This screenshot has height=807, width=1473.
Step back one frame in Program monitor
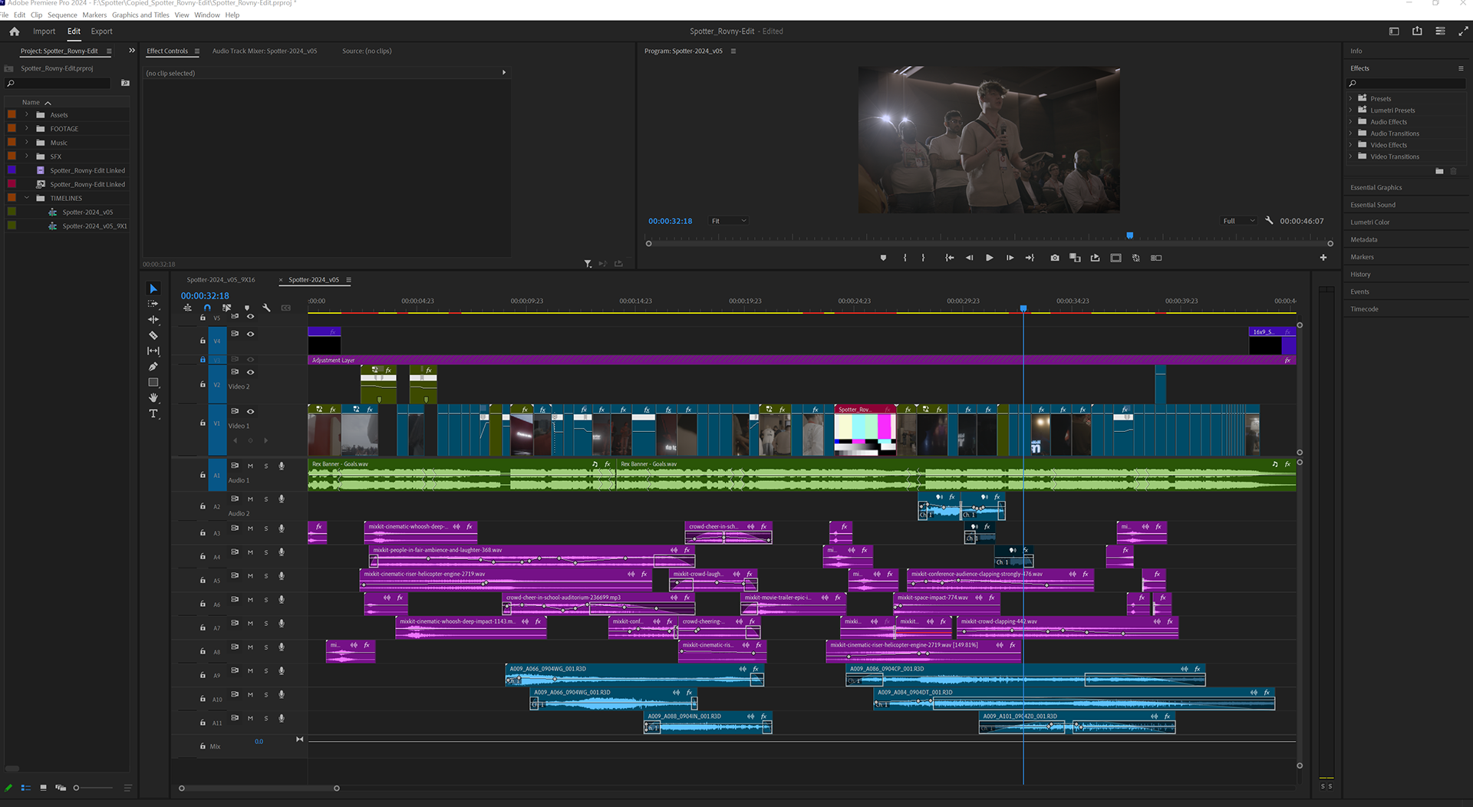click(969, 258)
